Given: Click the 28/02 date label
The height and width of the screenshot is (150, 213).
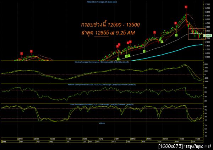Looking at the screenshot, I should (x=20, y=139).
